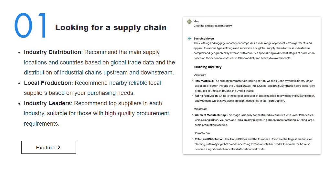Click the 'Fabric Production:' bullet title
This screenshot has height=169, width=330.
click(206, 96)
